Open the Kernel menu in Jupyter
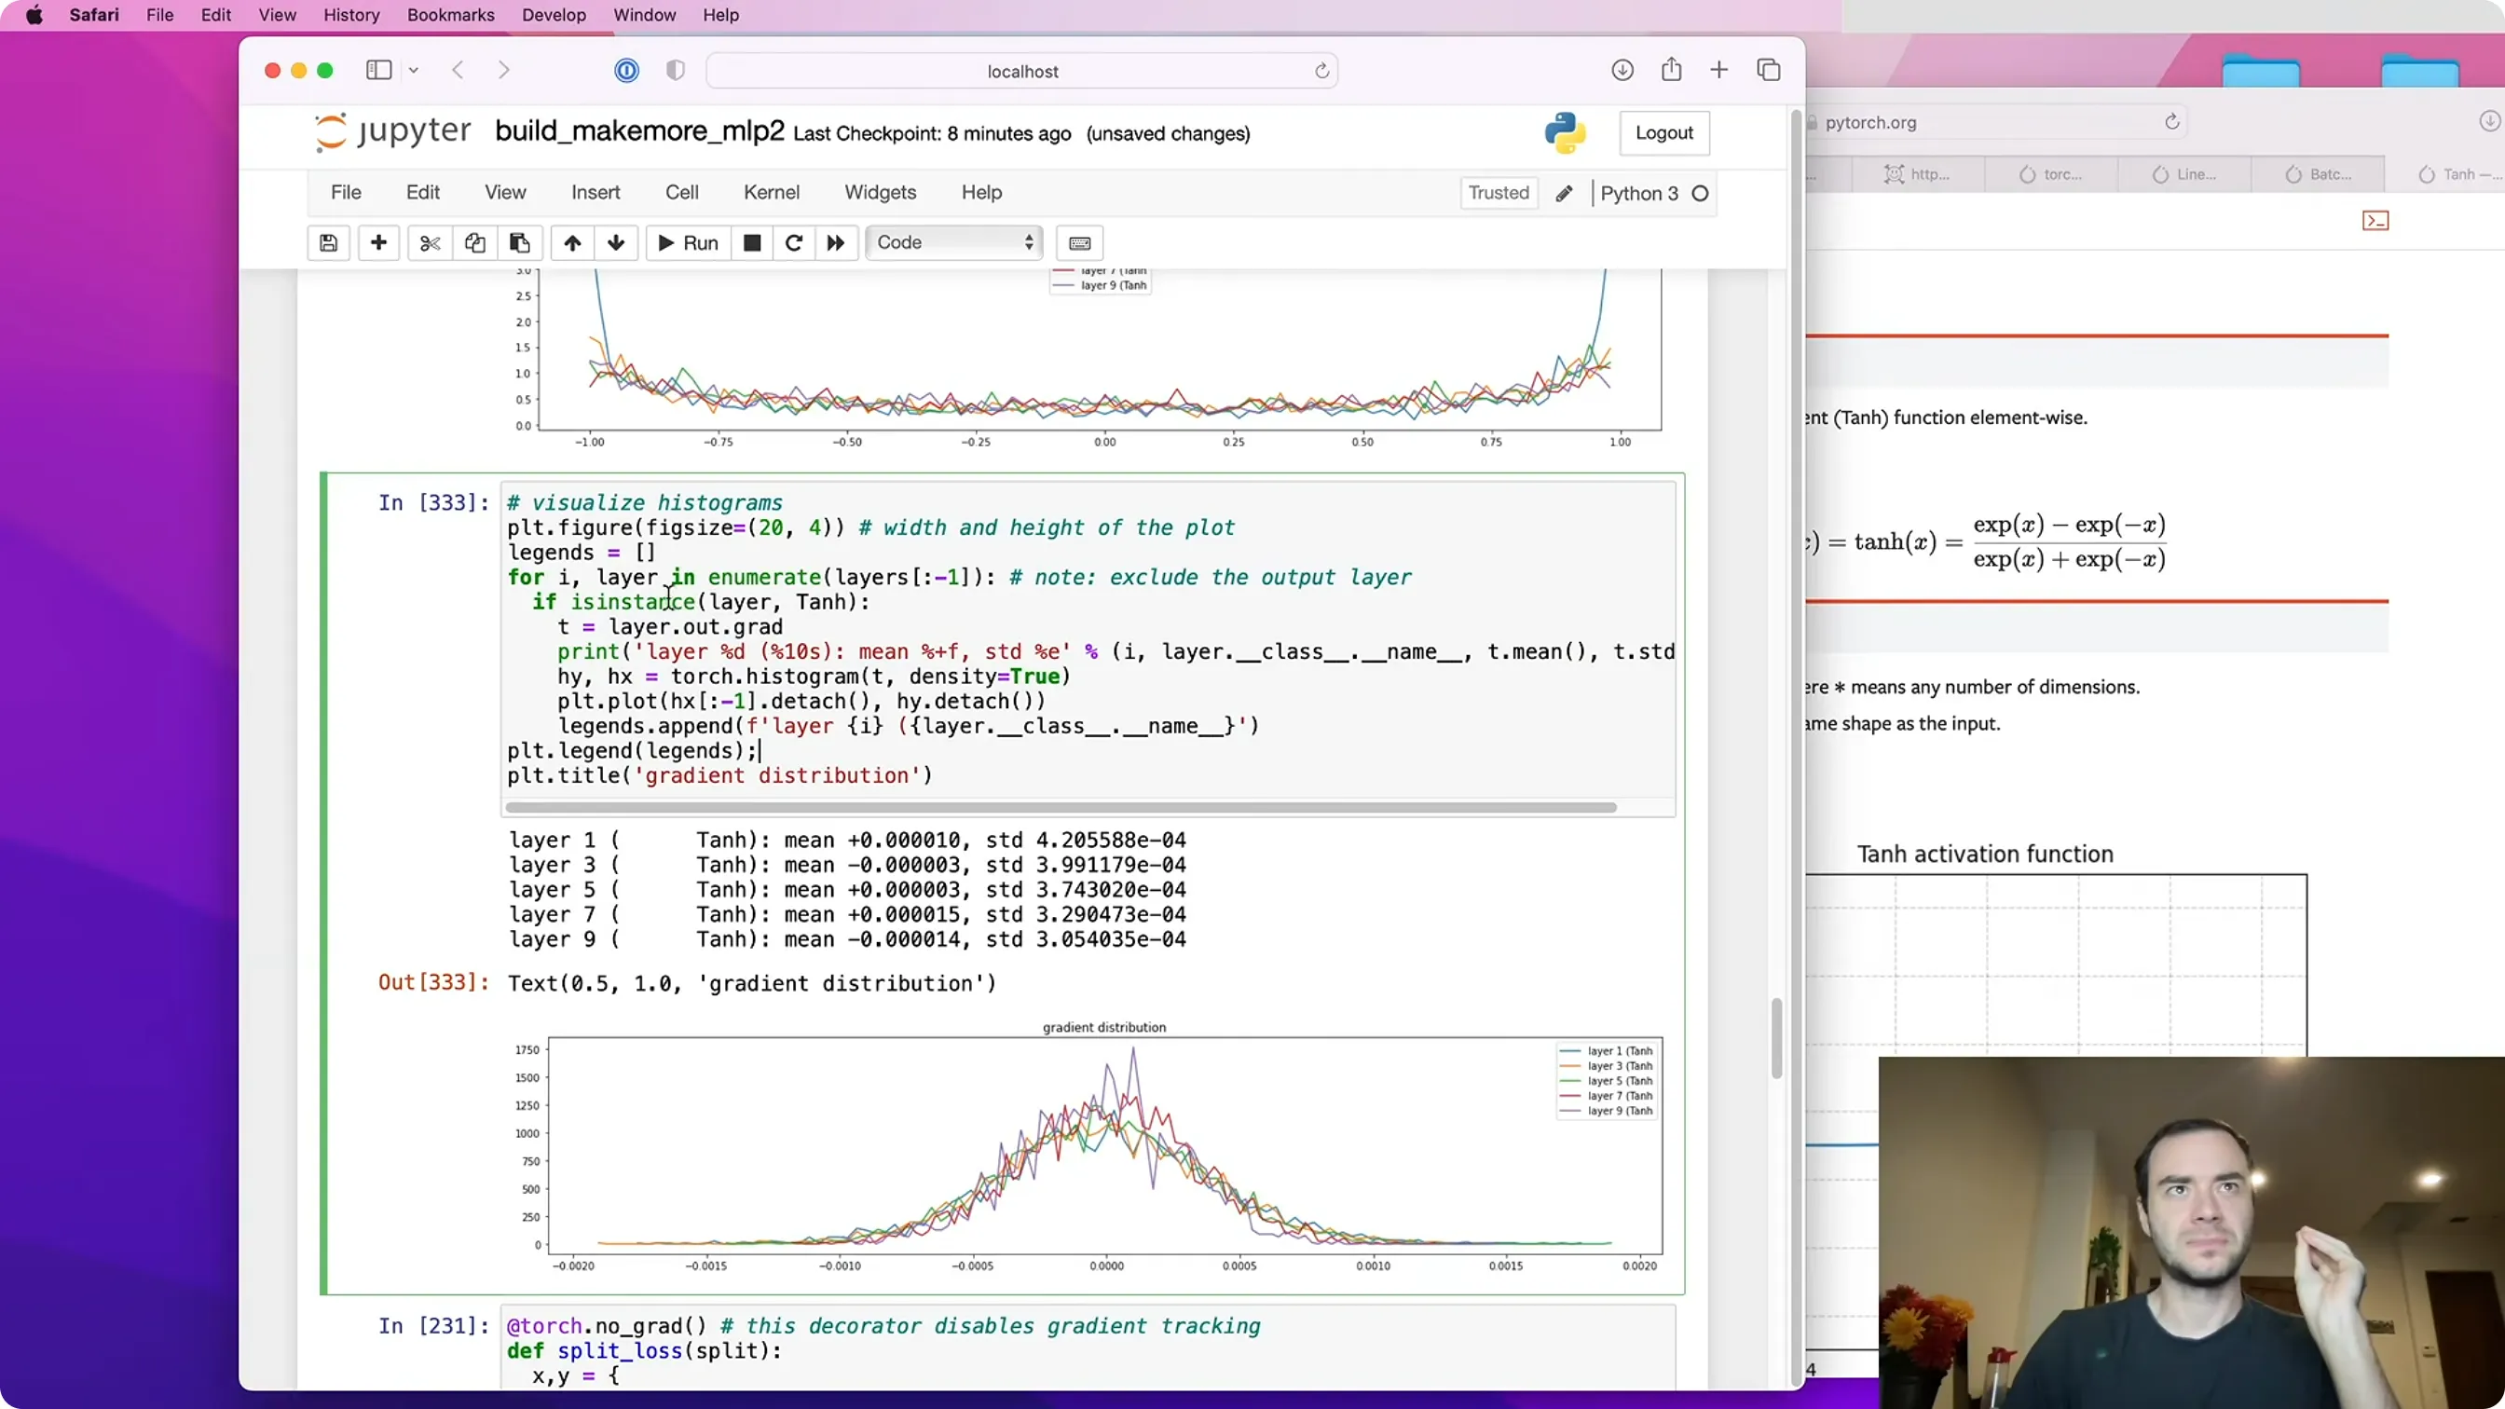The height and width of the screenshot is (1409, 2505). (771, 193)
